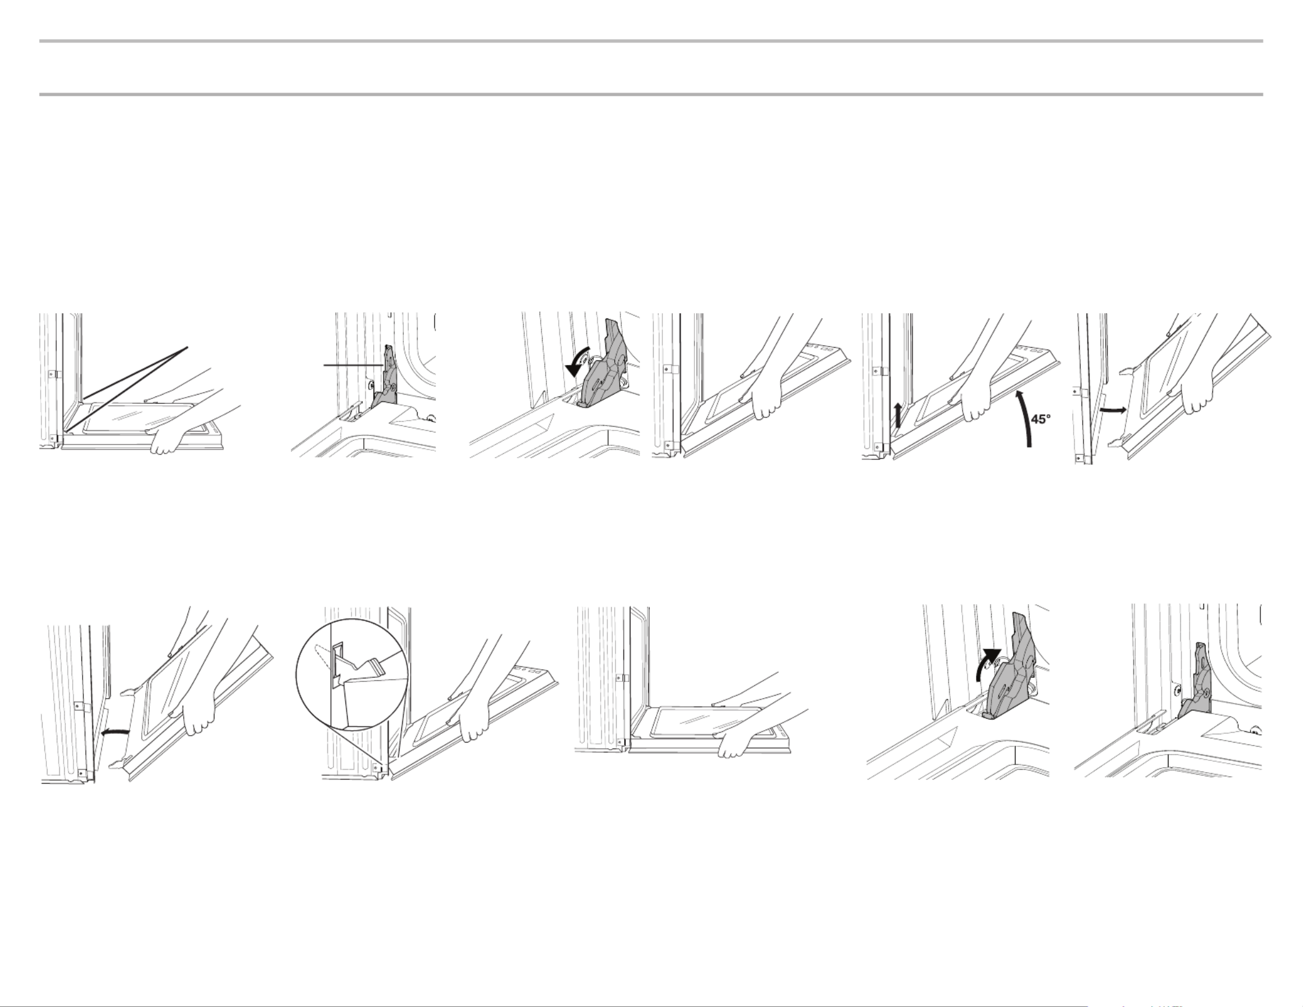The height and width of the screenshot is (1007, 1303).
Task: Open the illustration of the flat open door, bottom row
Action: [691, 682]
